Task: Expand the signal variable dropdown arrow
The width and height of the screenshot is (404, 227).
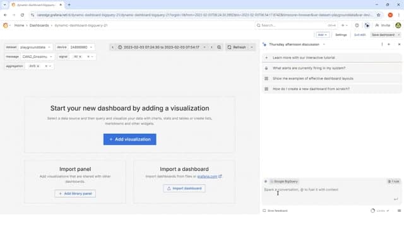Action: [92, 57]
